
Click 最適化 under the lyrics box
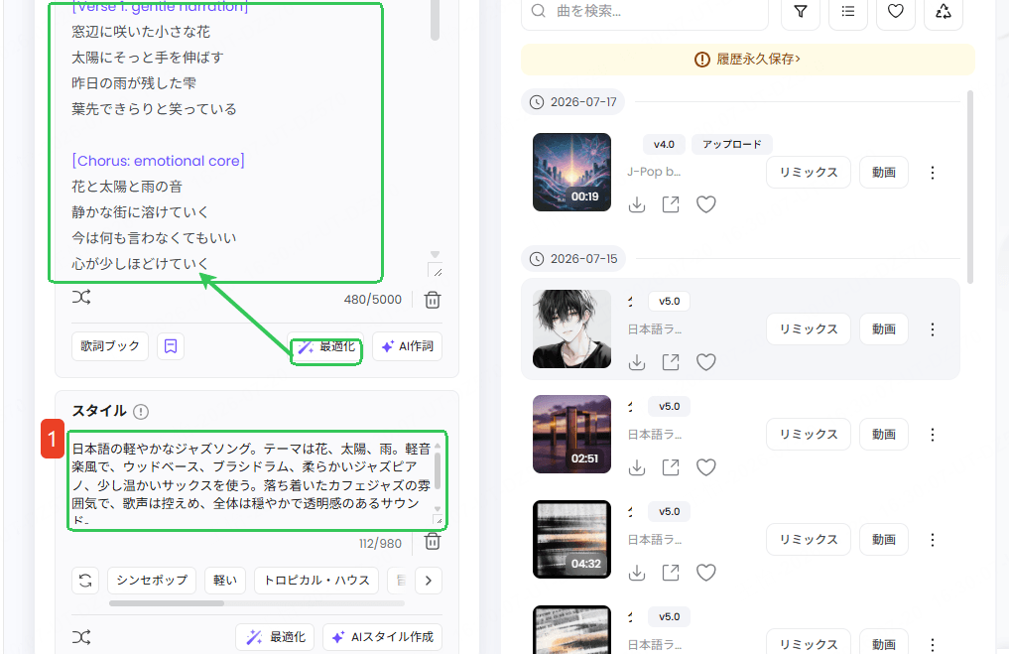[326, 347]
